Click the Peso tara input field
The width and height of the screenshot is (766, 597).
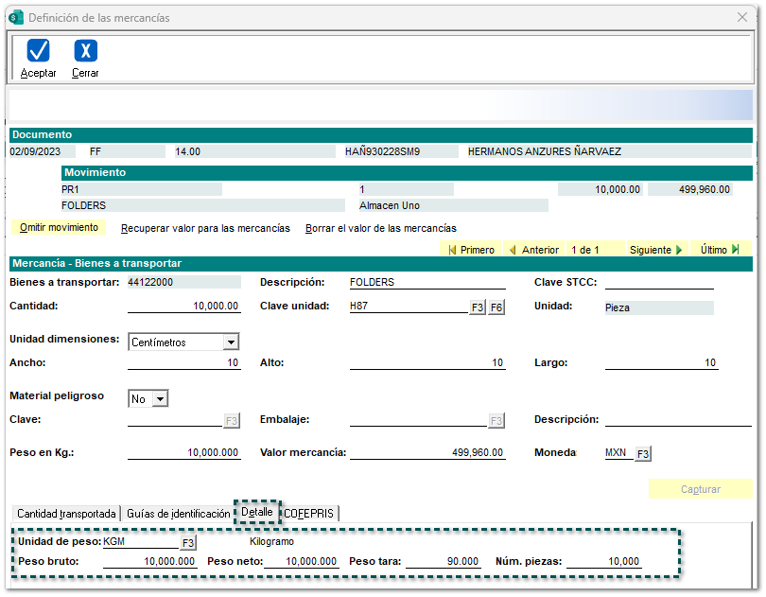coord(444,562)
